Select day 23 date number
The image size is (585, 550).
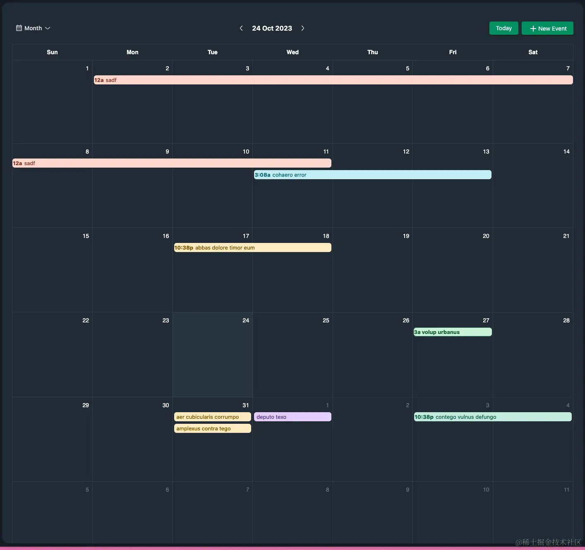click(166, 320)
